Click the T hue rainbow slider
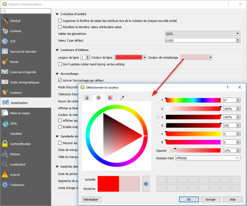247x206 pixels. click(x=193, y=100)
